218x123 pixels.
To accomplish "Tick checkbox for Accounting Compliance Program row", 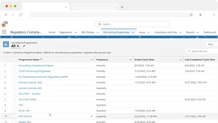I will click(14, 66).
